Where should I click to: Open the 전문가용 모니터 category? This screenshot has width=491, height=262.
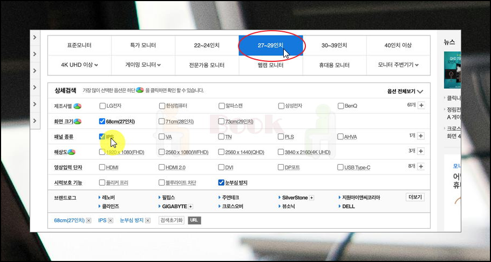pos(207,65)
